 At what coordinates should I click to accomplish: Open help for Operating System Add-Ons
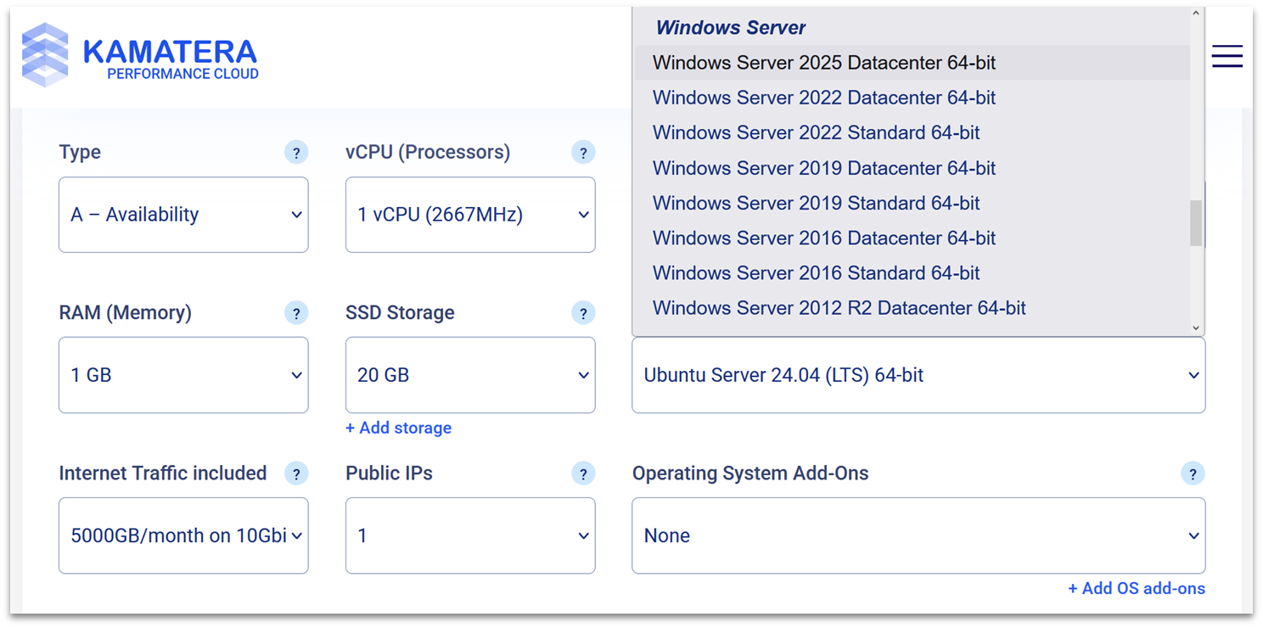pos(1193,474)
